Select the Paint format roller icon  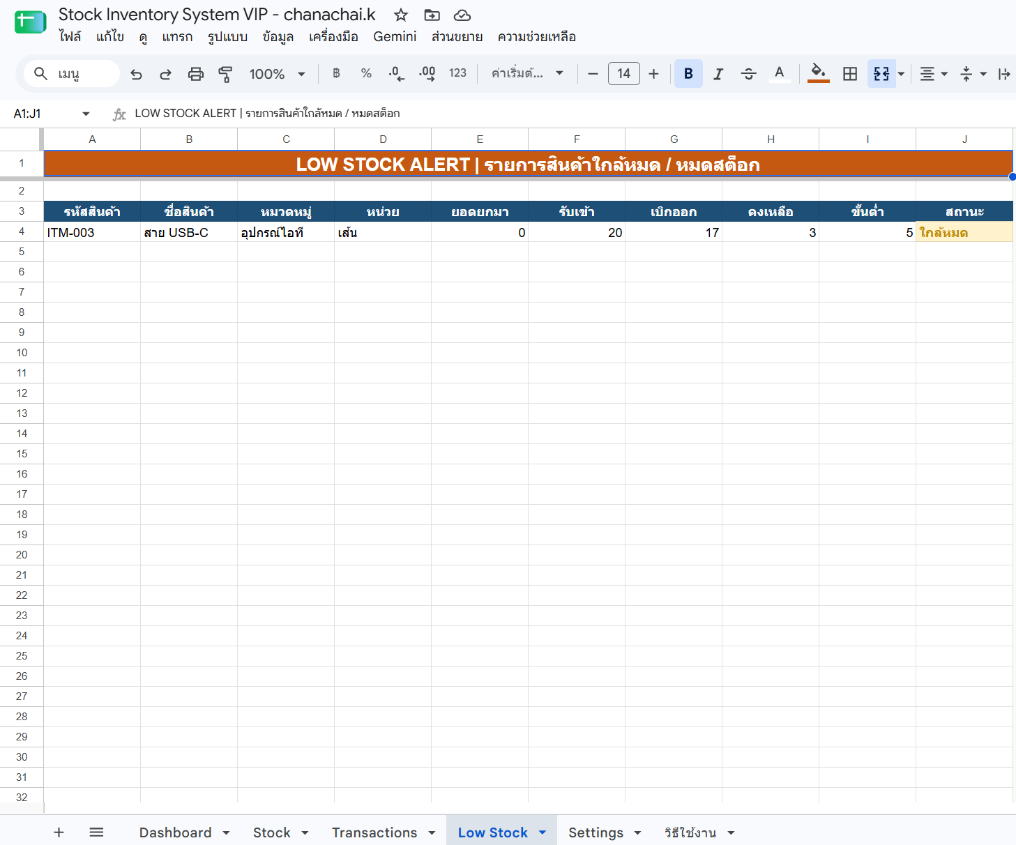(225, 74)
